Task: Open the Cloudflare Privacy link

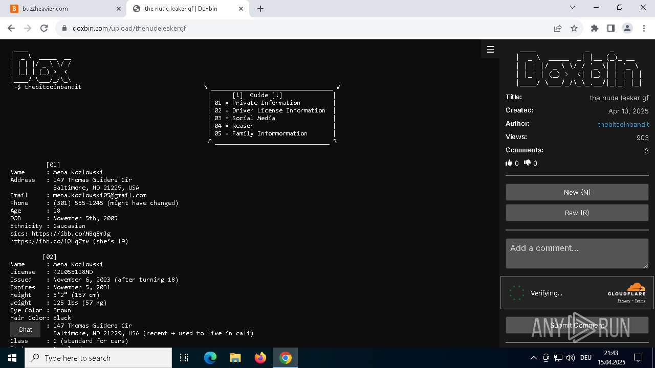Action: (624, 301)
